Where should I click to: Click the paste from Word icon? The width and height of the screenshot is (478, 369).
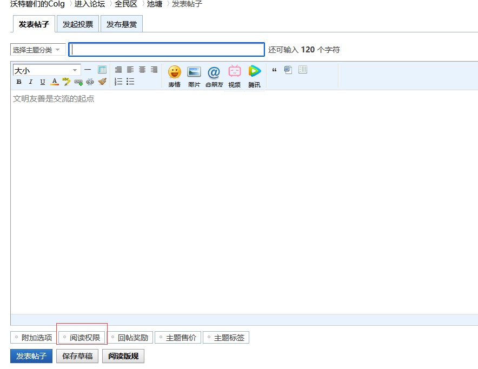click(288, 70)
